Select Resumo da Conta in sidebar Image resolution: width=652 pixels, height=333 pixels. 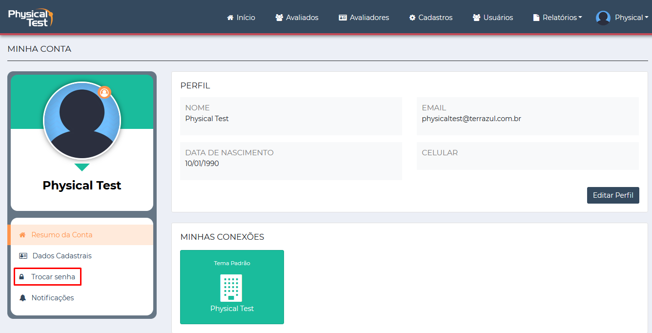61,235
